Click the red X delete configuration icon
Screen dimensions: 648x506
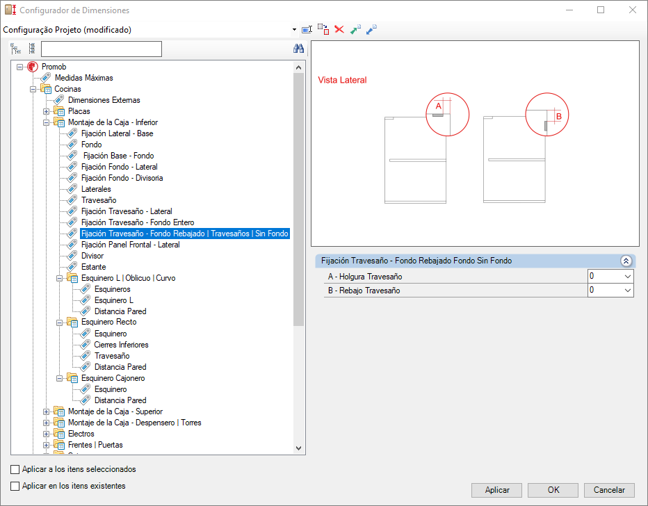[339, 29]
